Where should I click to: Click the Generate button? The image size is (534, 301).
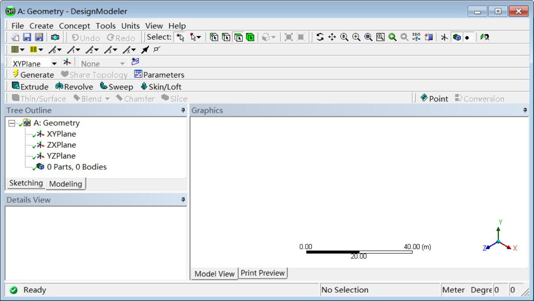33,75
